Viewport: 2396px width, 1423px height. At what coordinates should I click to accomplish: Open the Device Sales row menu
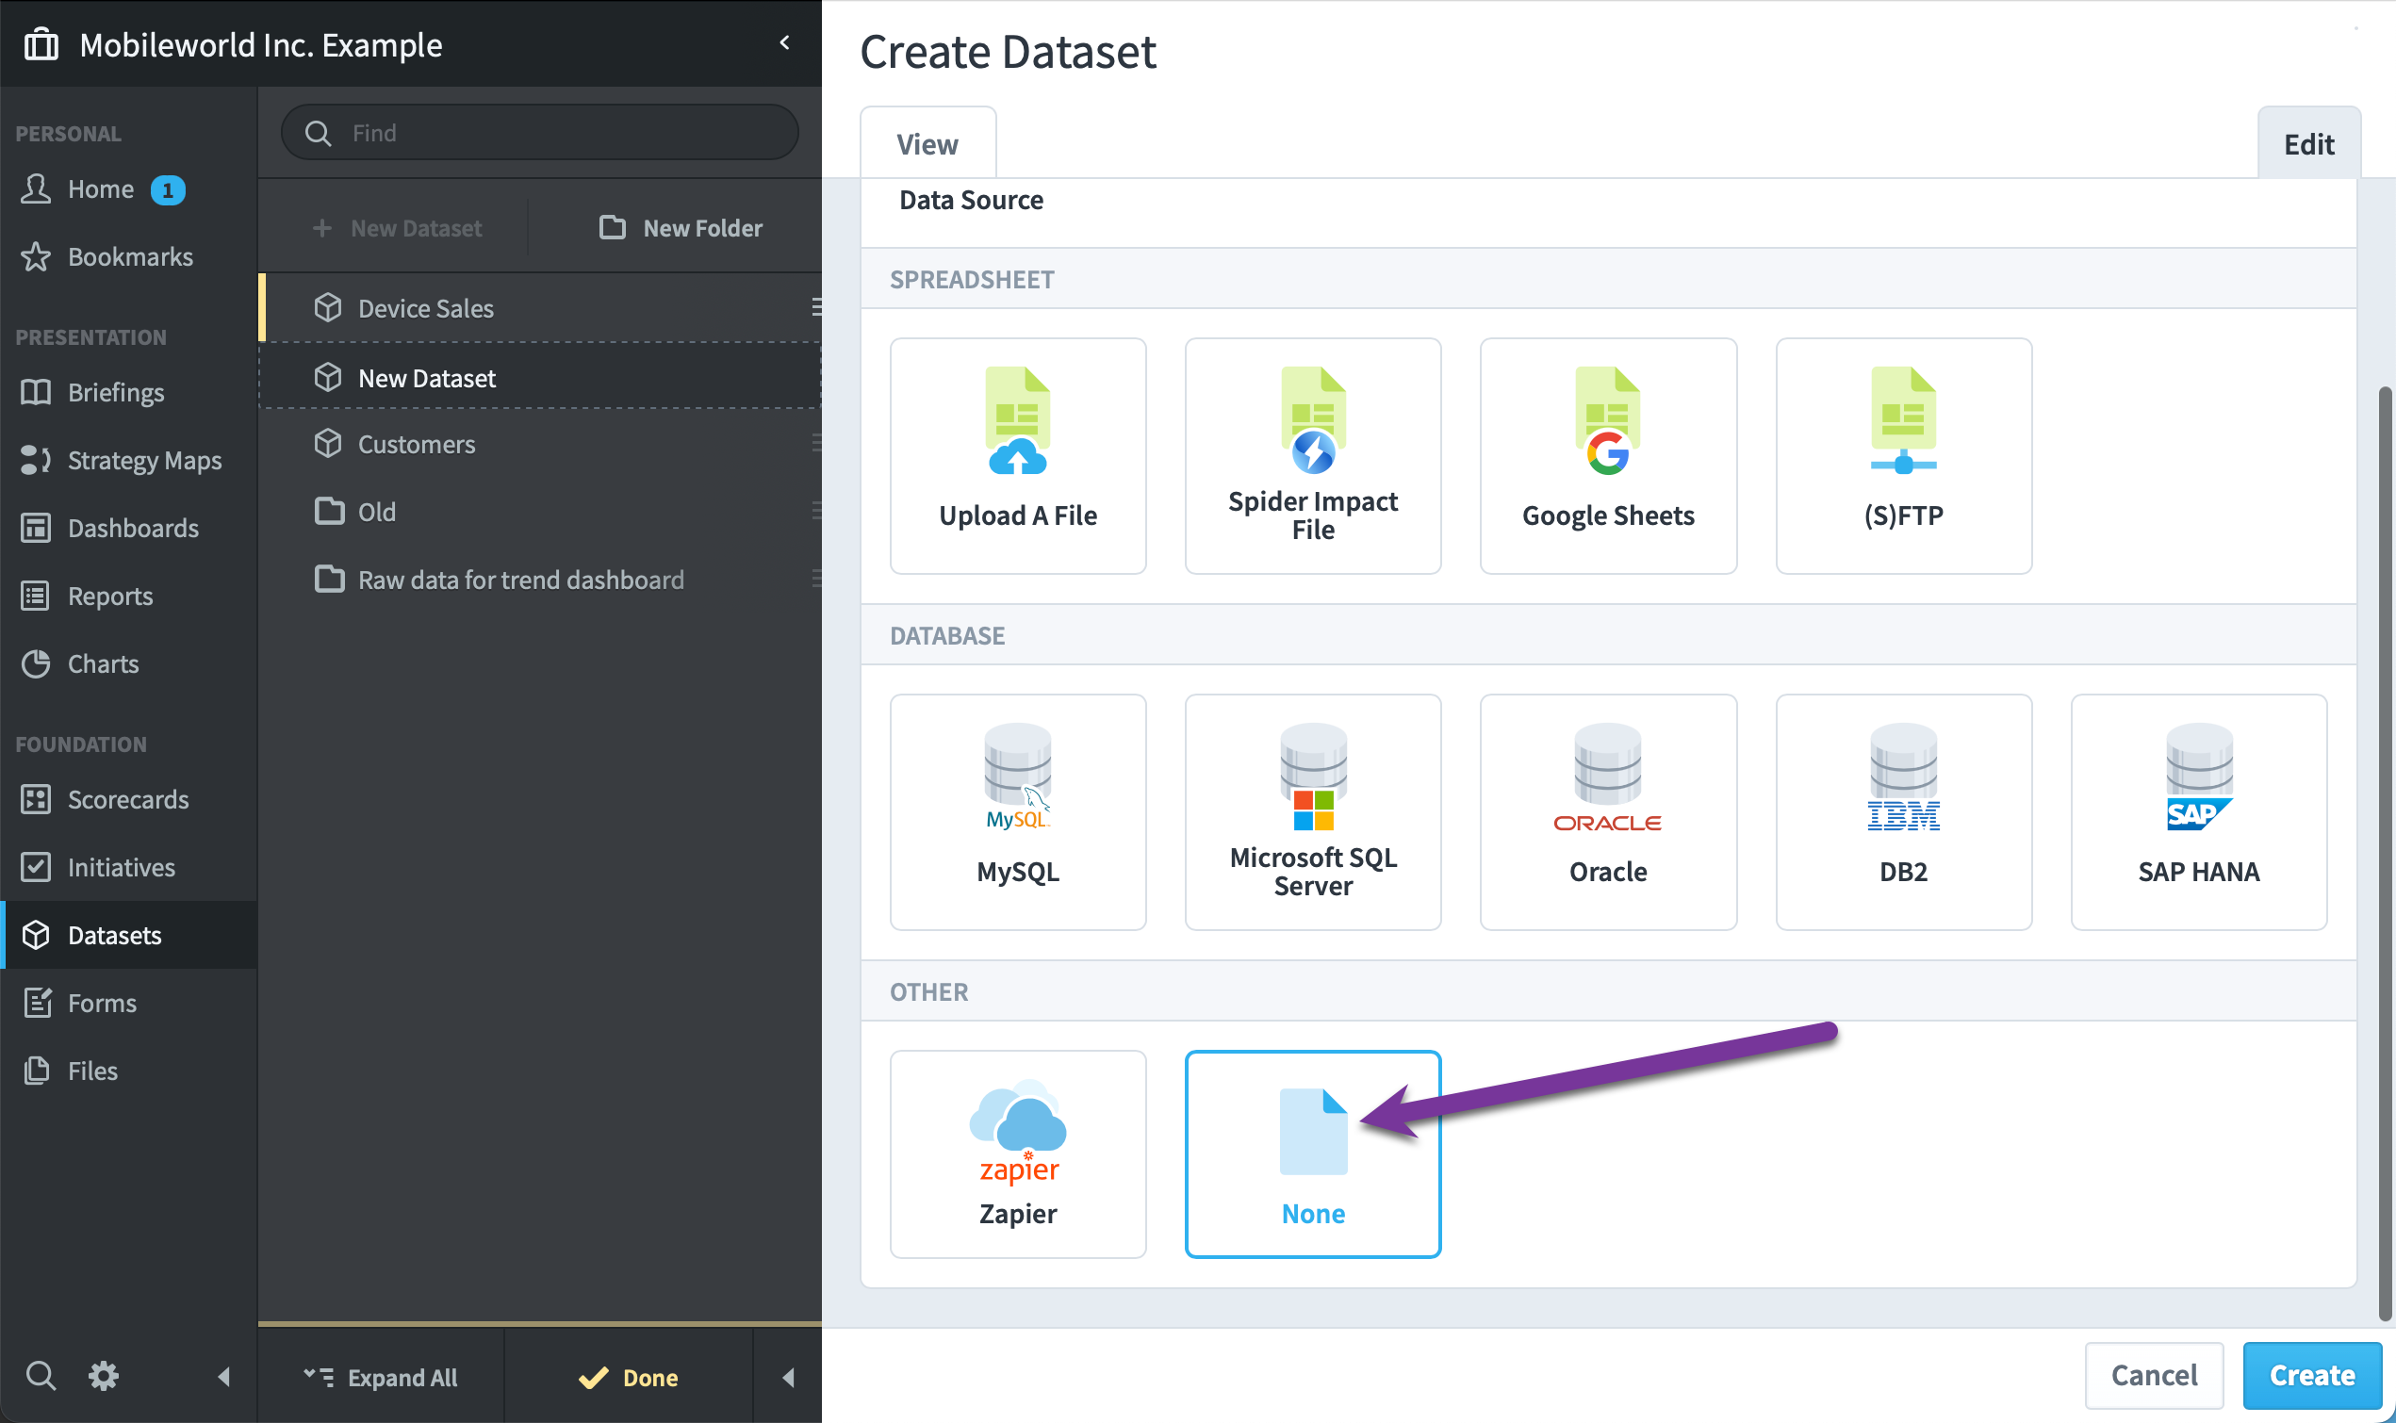[816, 307]
